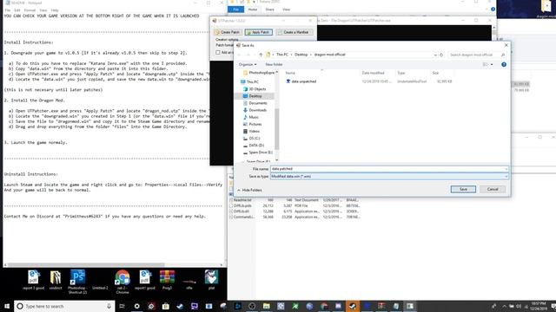This screenshot has width=556, height=312.
Task: Sort files by Date modified column
Action: tap(373, 73)
